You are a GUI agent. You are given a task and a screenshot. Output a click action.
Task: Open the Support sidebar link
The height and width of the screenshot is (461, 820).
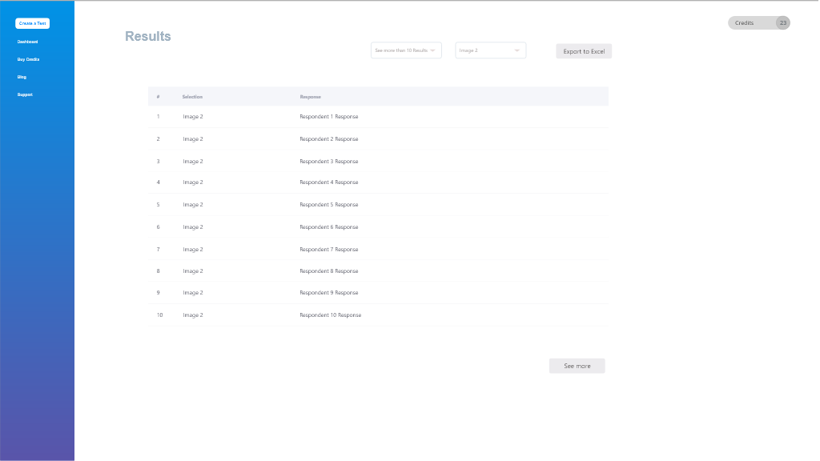25,94
